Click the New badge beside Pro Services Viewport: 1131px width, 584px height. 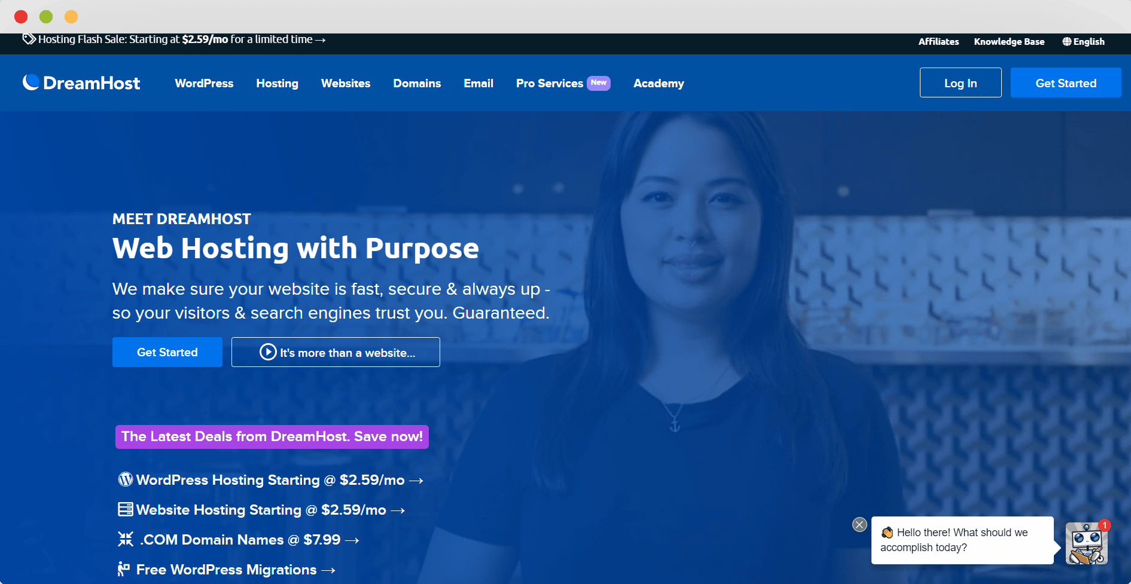click(599, 83)
